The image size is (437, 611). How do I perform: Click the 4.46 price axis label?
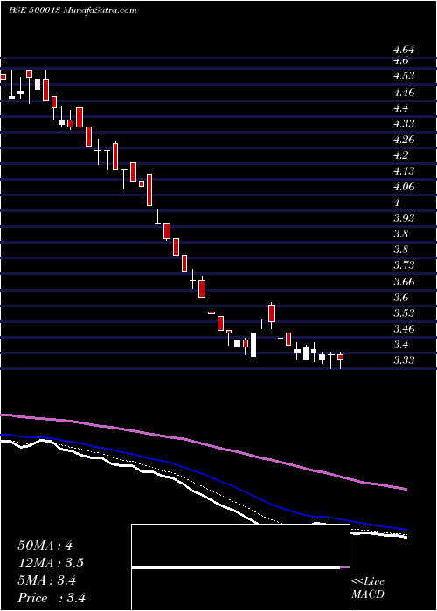[404, 93]
